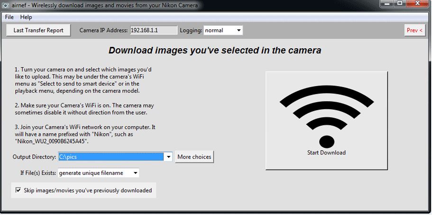Click the WiFi Start Download button
The width and height of the screenshot is (432, 215).
[x=326, y=120]
